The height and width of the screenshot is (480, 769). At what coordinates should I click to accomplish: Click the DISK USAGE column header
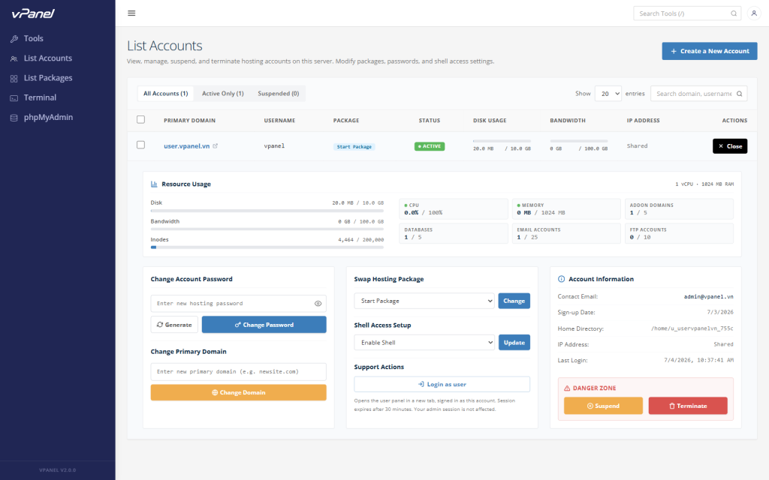pos(490,121)
